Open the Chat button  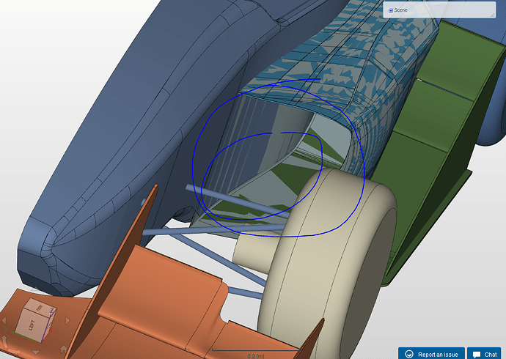point(485,354)
